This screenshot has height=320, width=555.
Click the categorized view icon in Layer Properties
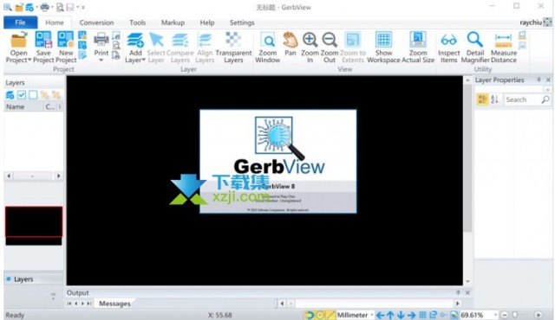(x=482, y=99)
